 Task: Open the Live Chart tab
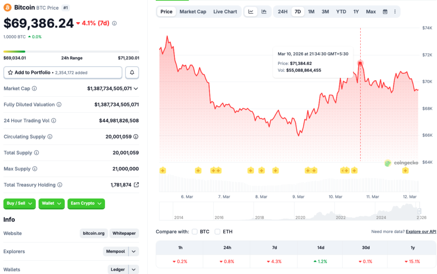coord(225,12)
